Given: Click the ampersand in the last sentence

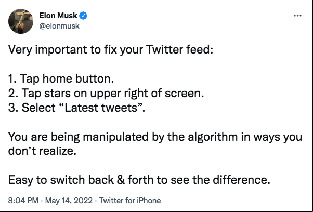Looking at the screenshot, I should click(x=121, y=180).
